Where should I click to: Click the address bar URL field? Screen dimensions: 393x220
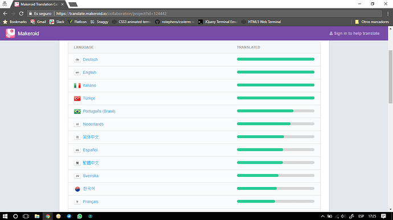click(x=204, y=14)
